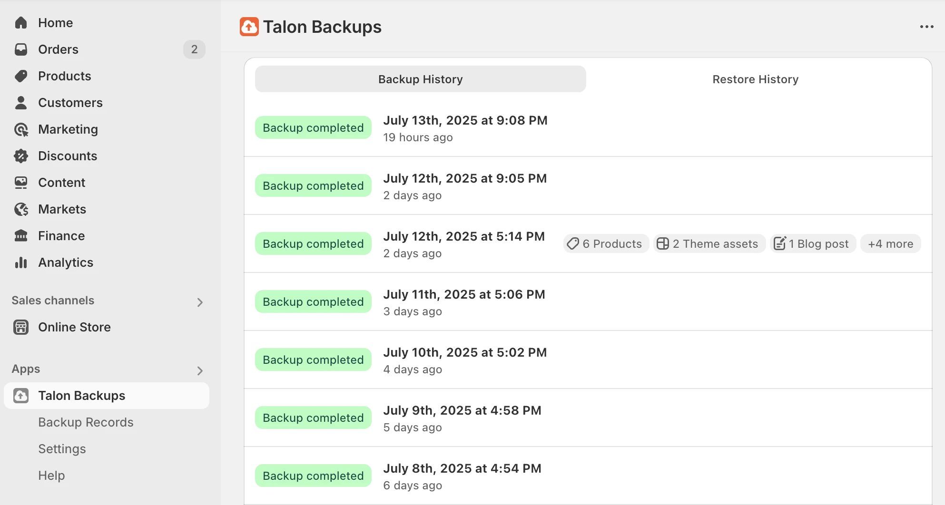Open the Content section icon

(21, 182)
